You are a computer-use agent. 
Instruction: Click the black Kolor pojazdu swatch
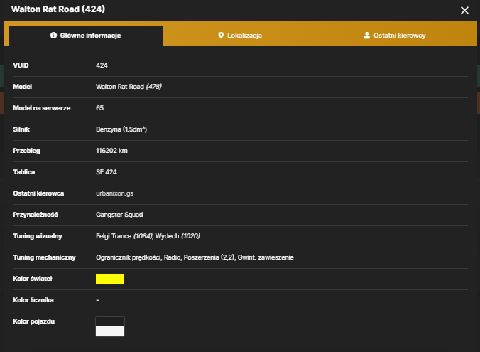point(110,321)
